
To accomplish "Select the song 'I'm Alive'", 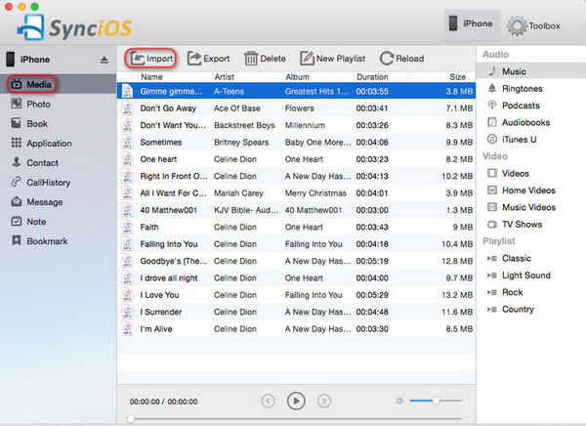I will pos(296,328).
